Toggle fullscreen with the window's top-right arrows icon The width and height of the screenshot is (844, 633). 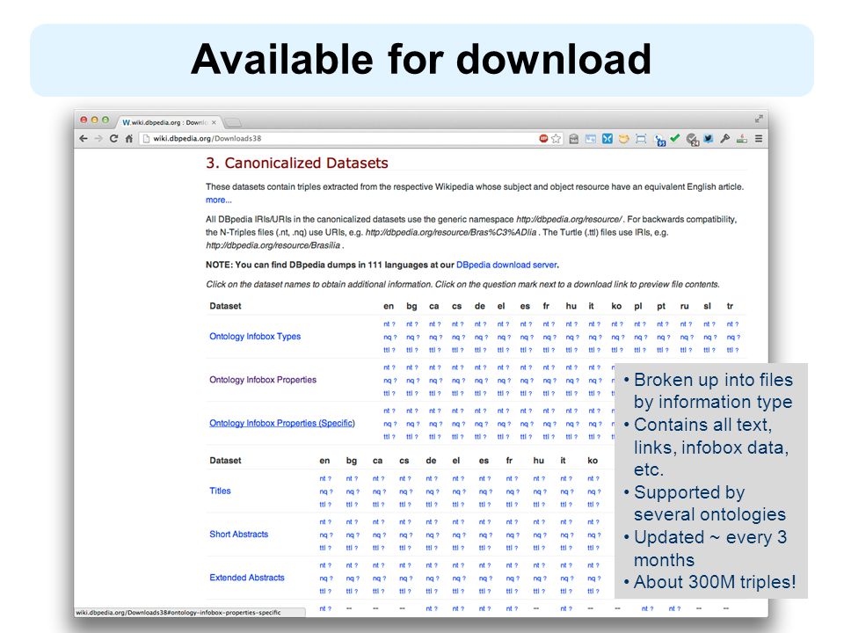tap(759, 119)
